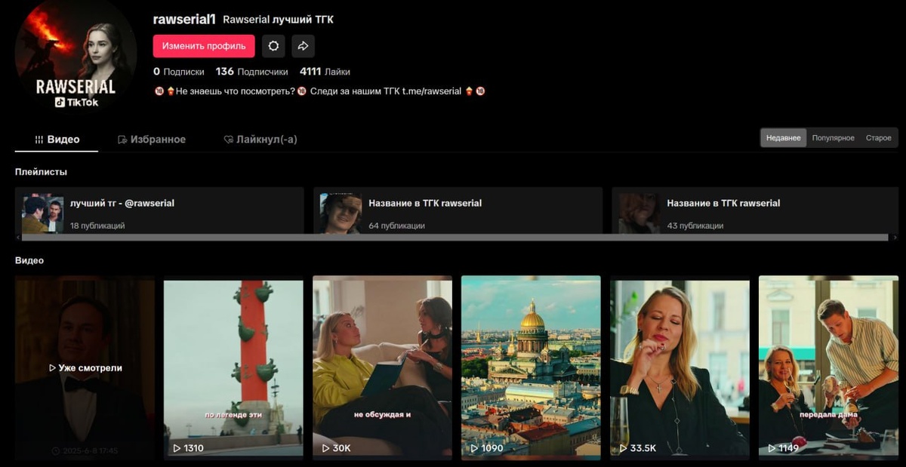The image size is (906, 467).
Task: Select the 'Недавнее' sort option
Action: (x=784, y=137)
